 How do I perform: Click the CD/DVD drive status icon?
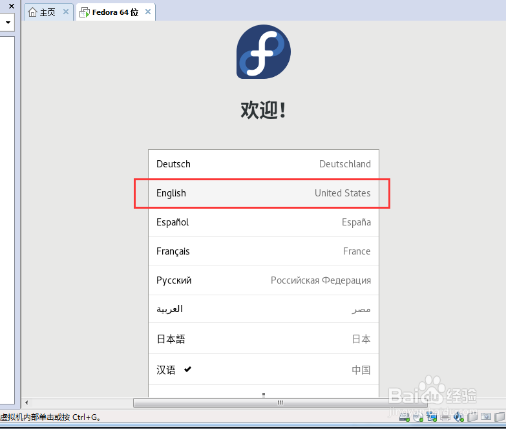[418, 417]
